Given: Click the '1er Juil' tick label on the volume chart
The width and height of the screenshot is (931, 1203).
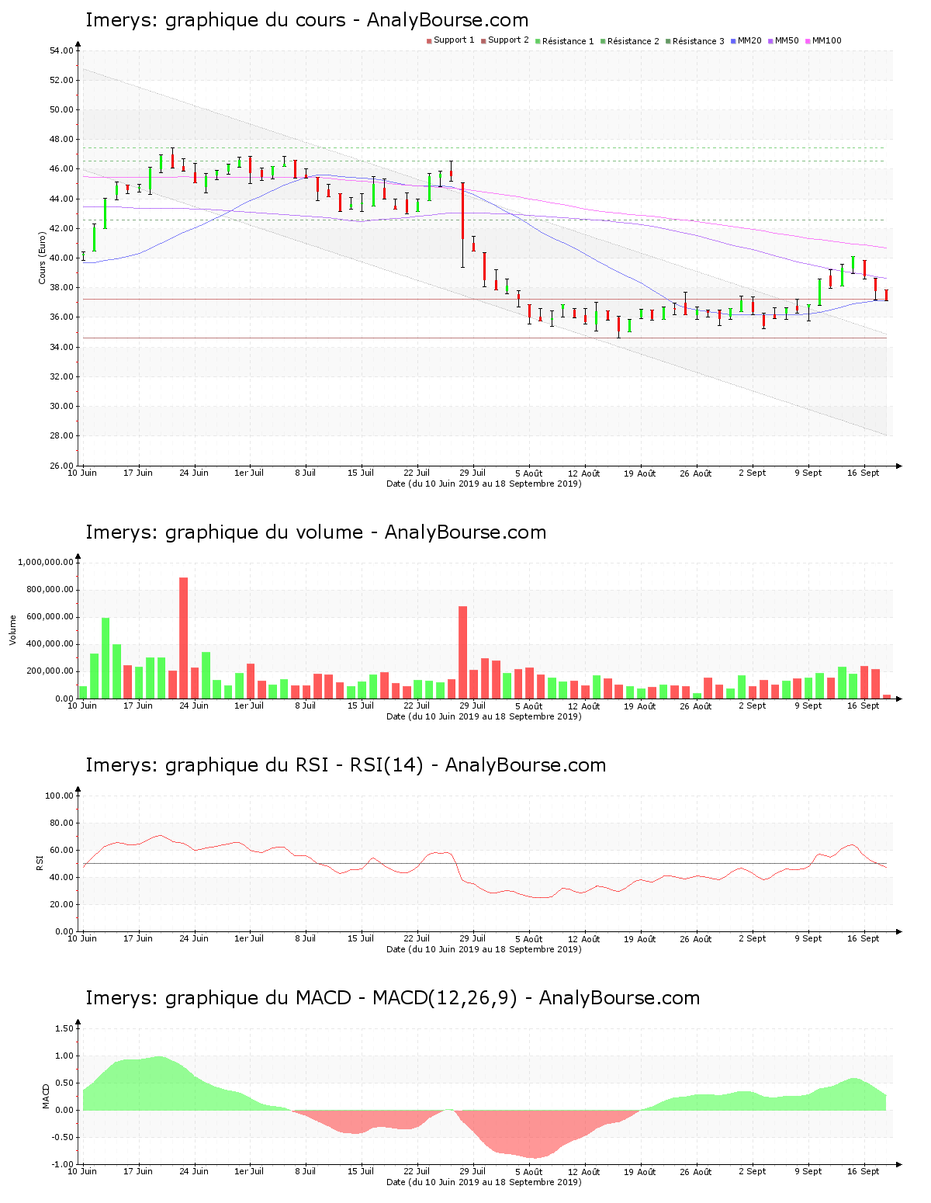Looking at the screenshot, I should (x=249, y=706).
